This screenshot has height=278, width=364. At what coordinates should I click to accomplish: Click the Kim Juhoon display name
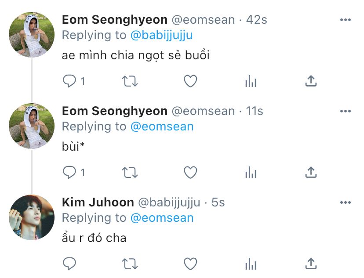[x=98, y=202]
